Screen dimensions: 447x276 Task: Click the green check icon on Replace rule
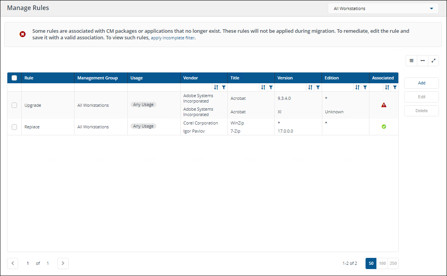(x=384, y=126)
